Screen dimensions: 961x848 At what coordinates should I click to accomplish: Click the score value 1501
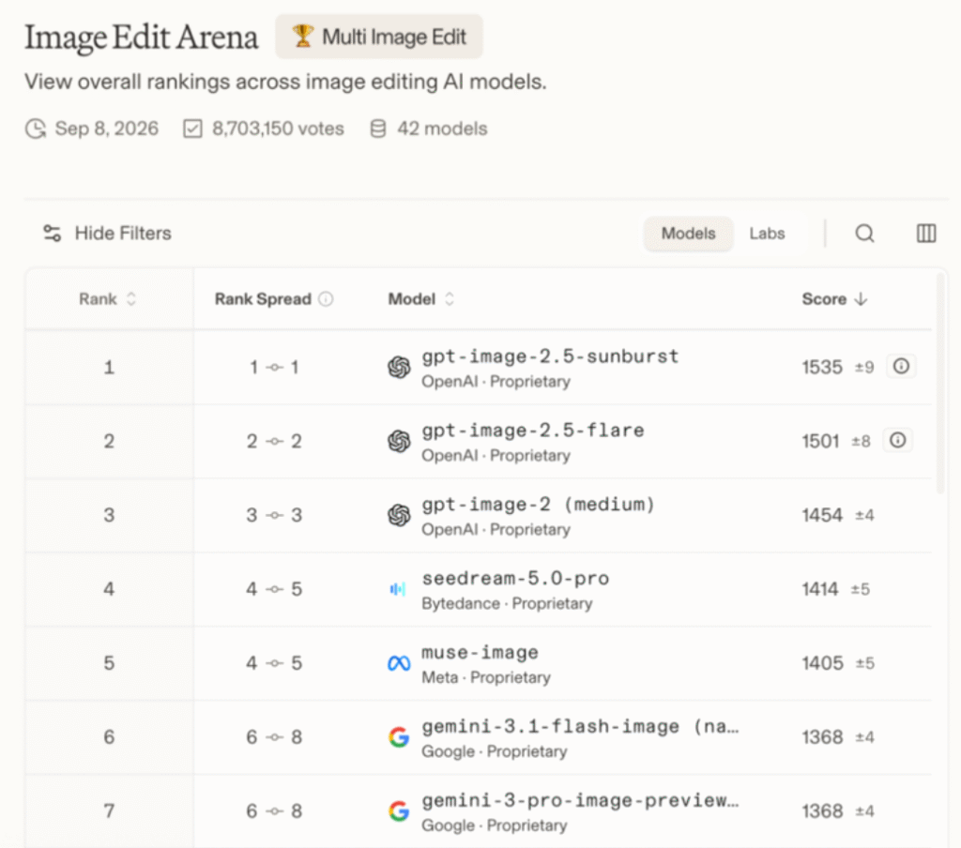[x=820, y=441]
